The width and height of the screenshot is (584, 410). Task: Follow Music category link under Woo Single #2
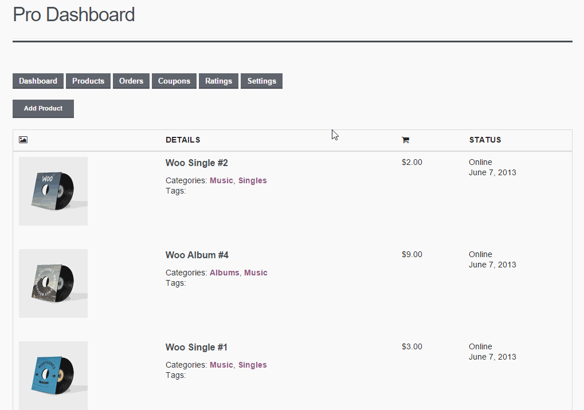point(221,180)
